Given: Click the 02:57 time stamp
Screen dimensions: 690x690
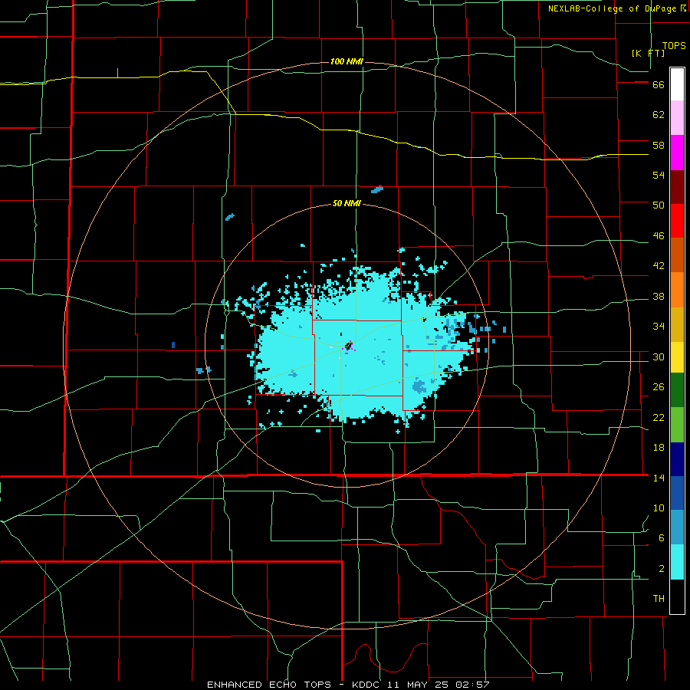Looking at the screenshot, I should (x=473, y=685).
